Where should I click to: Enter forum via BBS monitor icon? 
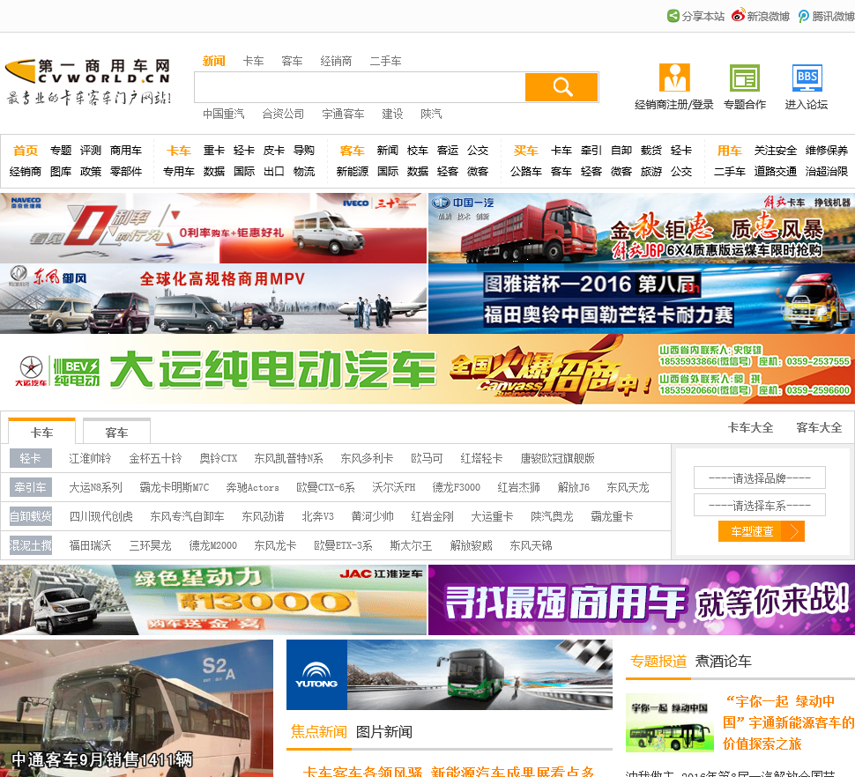coord(807,78)
